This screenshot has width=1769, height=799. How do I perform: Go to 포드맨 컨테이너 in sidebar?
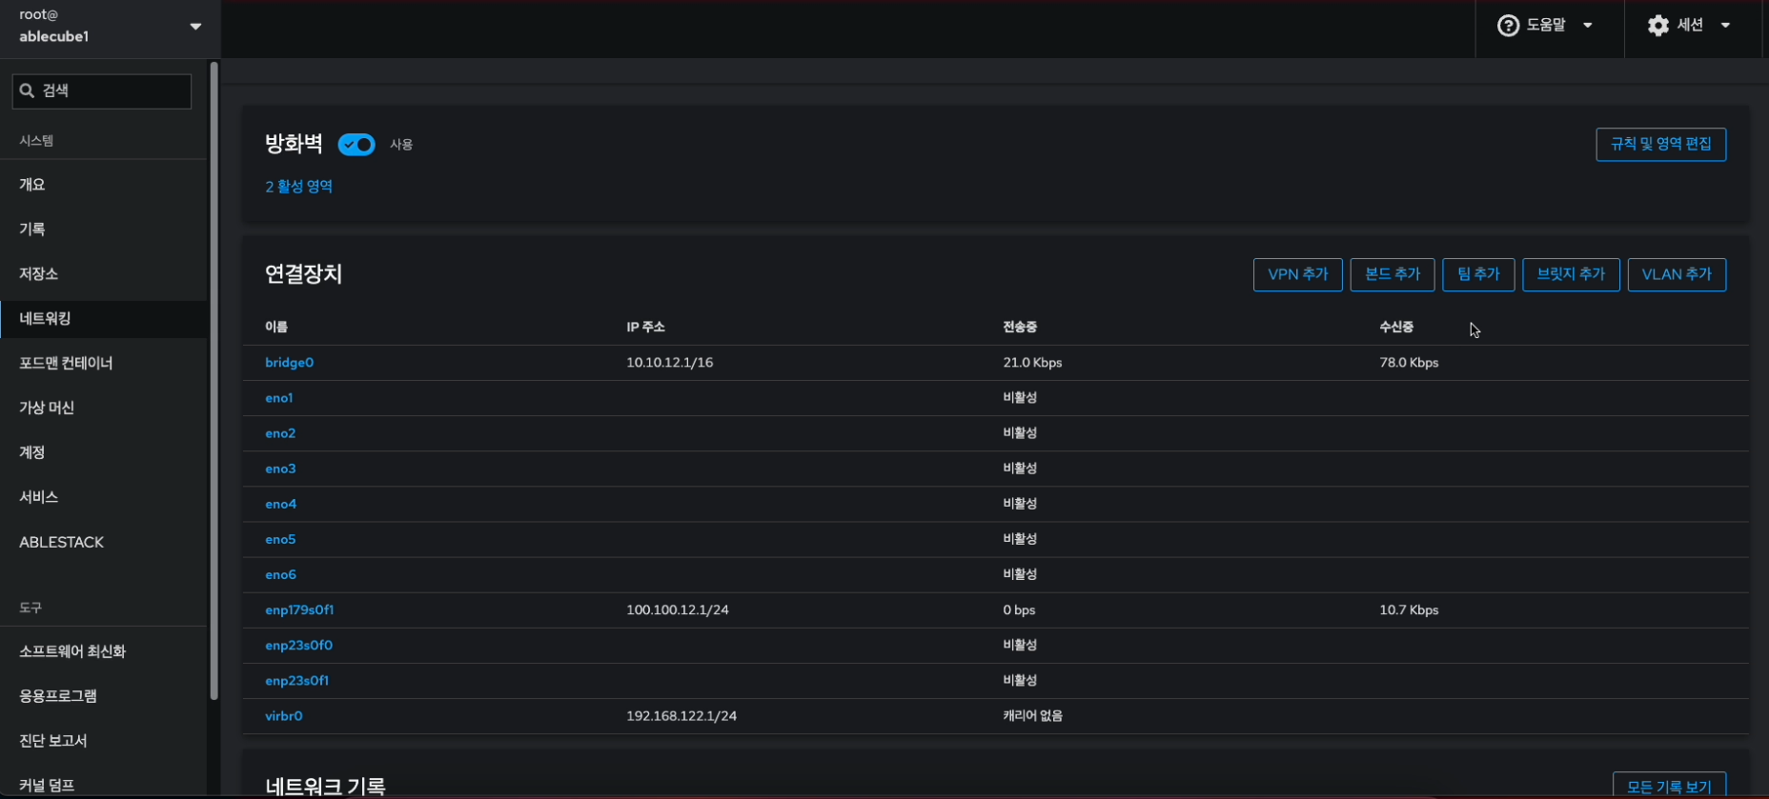point(66,363)
